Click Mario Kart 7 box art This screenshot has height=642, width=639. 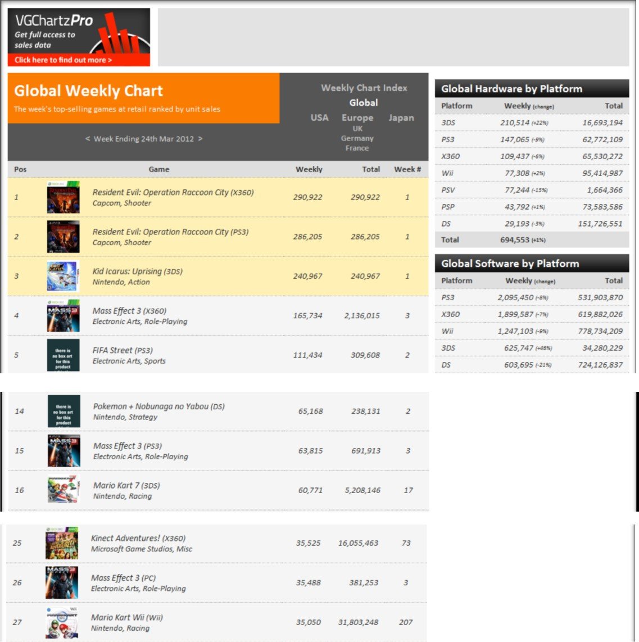(x=64, y=490)
